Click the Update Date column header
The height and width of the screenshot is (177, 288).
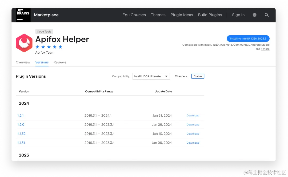[x=163, y=91]
